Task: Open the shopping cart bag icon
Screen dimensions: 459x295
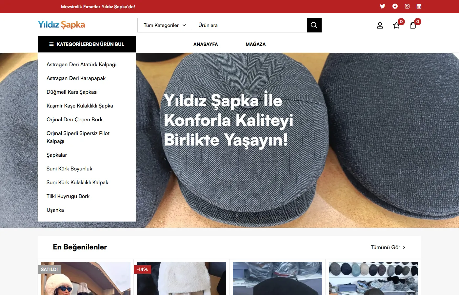Action: (413, 25)
